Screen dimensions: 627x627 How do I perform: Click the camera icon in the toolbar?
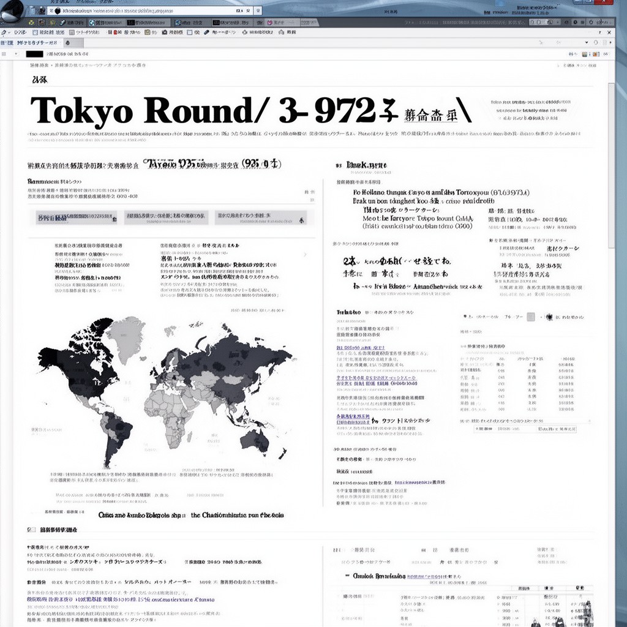pyautogui.click(x=164, y=32)
